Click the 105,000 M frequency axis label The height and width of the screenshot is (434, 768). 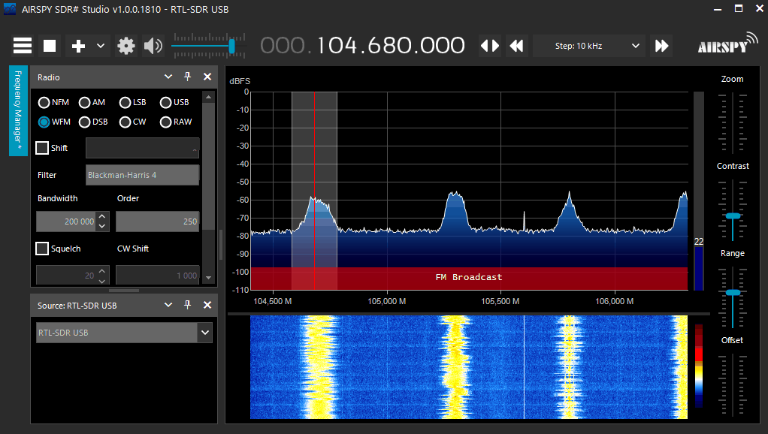coord(387,301)
